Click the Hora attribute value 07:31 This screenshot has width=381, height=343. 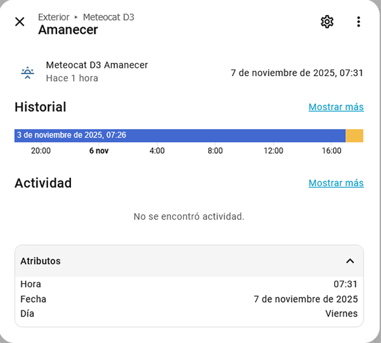point(345,284)
